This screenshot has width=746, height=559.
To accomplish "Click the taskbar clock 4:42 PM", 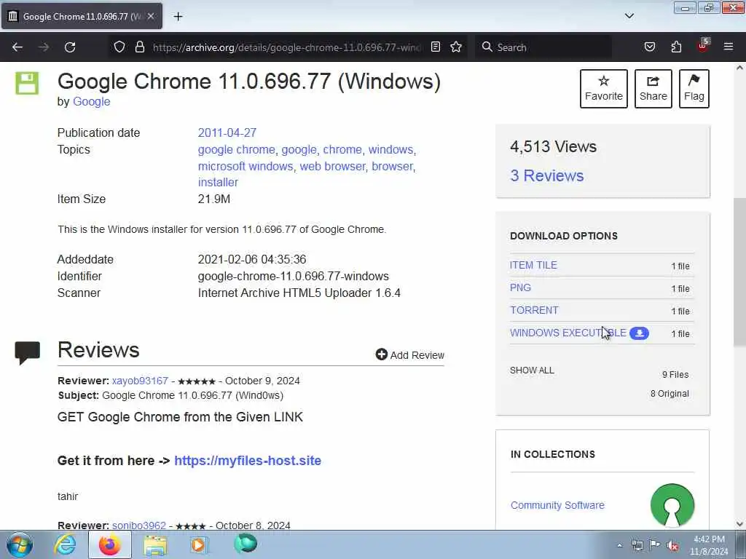I will click(x=709, y=545).
